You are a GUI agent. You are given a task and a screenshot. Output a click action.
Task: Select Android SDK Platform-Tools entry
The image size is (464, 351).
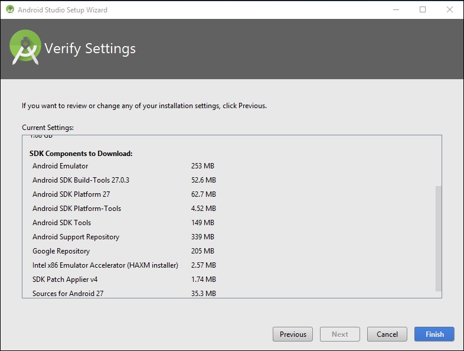tap(77, 209)
